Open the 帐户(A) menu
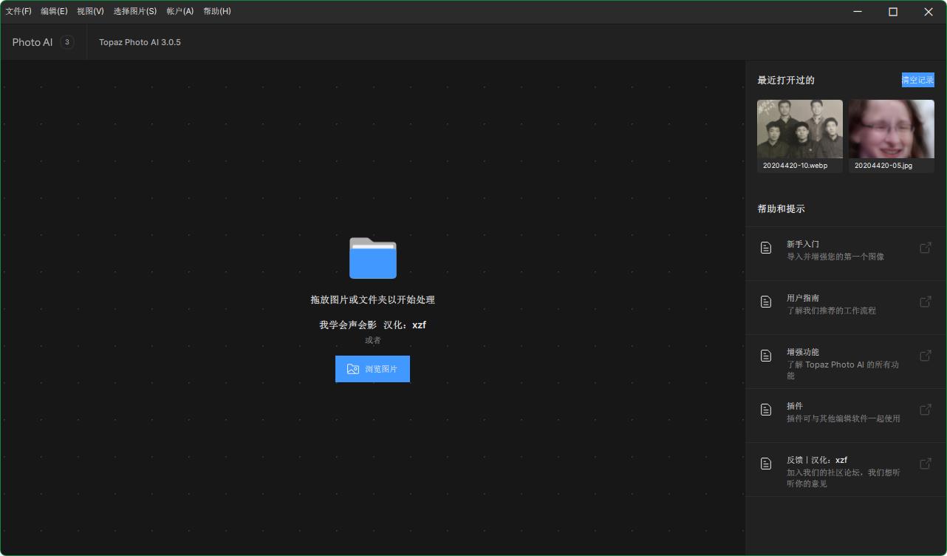Image resolution: width=947 pixels, height=556 pixels. pyautogui.click(x=180, y=11)
